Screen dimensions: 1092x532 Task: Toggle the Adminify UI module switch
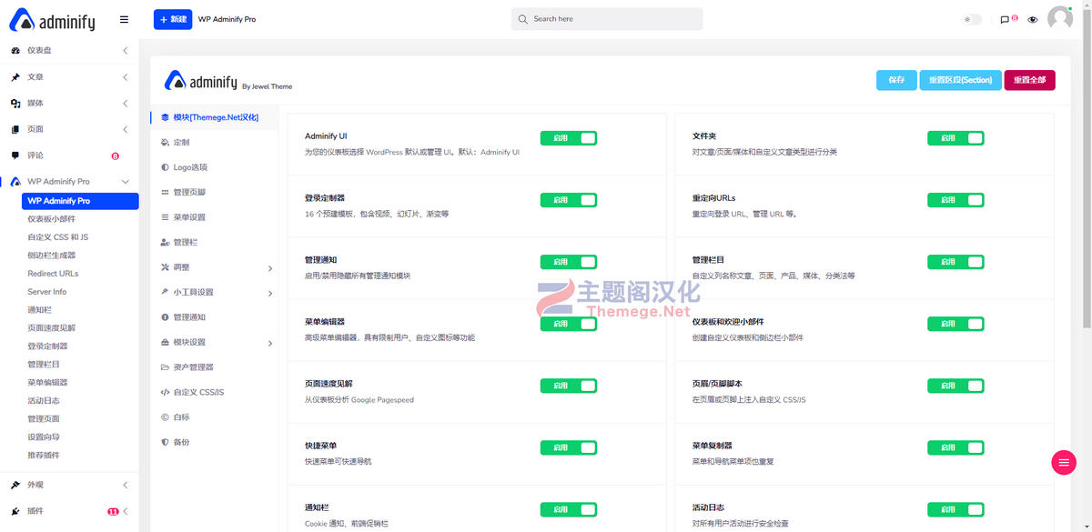pos(569,138)
